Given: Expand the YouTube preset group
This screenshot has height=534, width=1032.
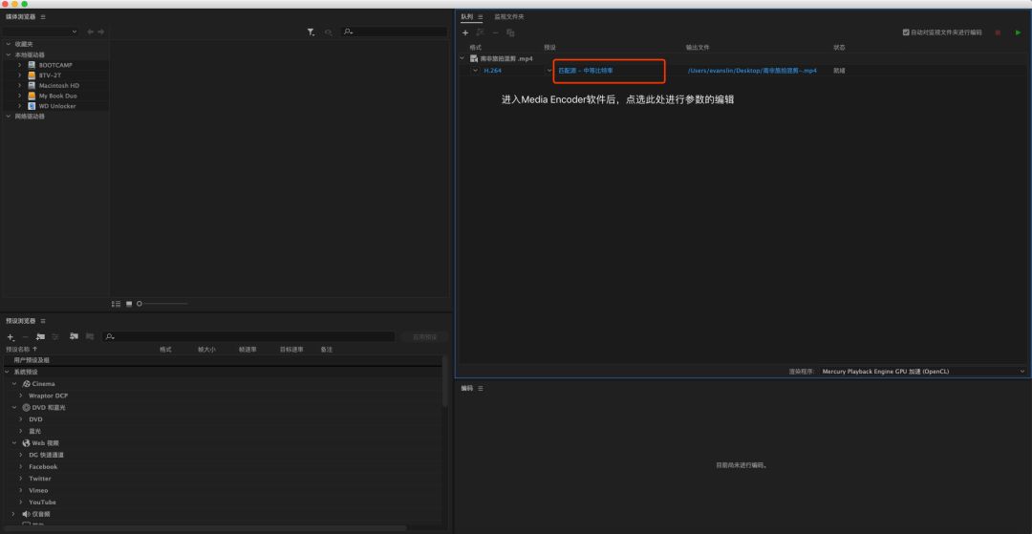Looking at the screenshot, I should click(20, 502).
